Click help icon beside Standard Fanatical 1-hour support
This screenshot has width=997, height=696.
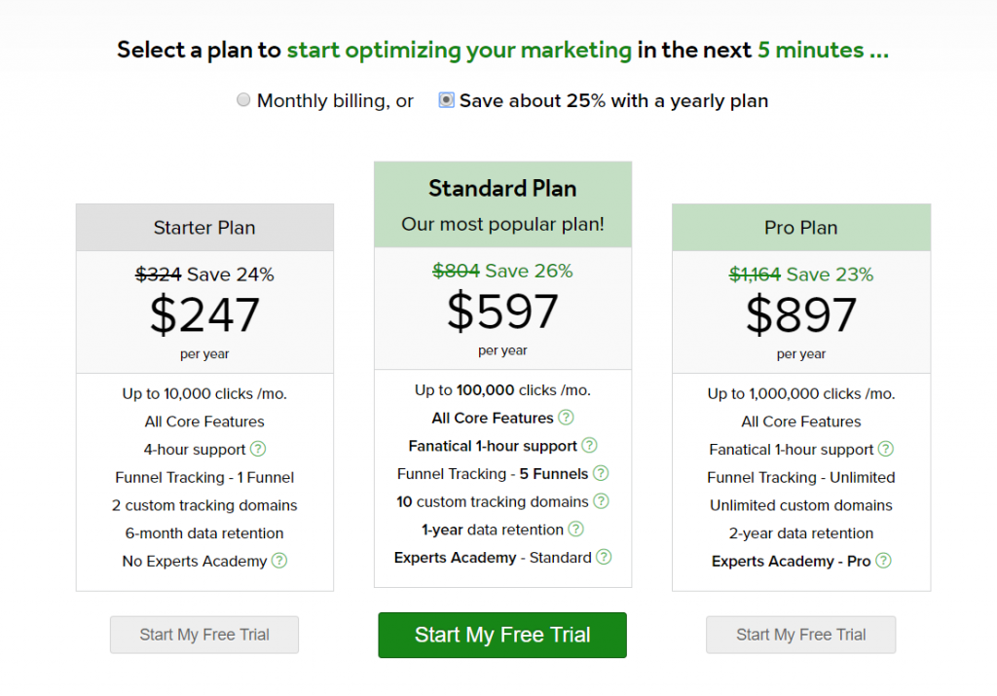tap(589, 445)
